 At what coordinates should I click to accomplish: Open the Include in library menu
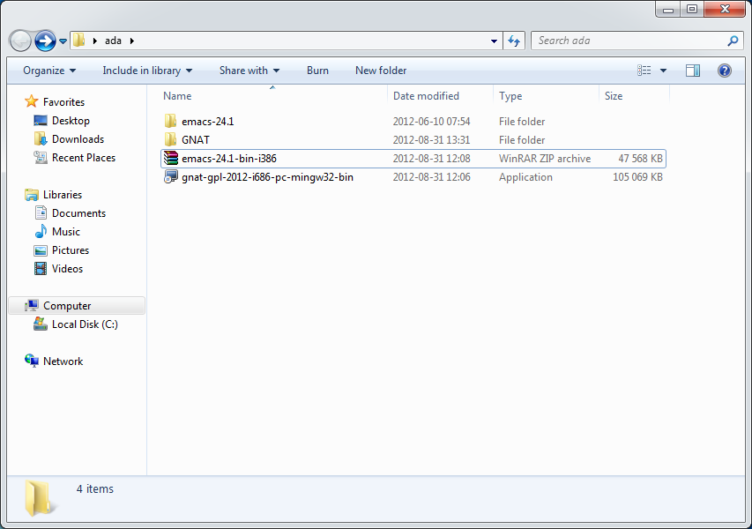[147, 71]
